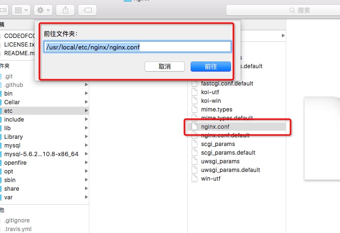Select the etc folder

[x=8, y=111]
